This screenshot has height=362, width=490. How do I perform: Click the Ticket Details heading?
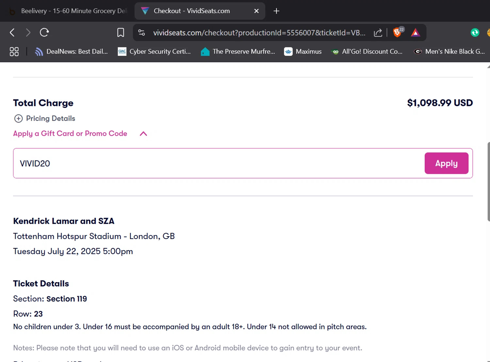tap(41, 283)
